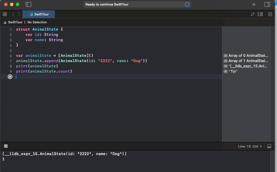
Task: Toggle the inspector panel on the right
Action: pyautogui.click(x=267, y=4)
